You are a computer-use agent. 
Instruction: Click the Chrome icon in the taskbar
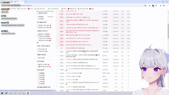tap(28, 93)
